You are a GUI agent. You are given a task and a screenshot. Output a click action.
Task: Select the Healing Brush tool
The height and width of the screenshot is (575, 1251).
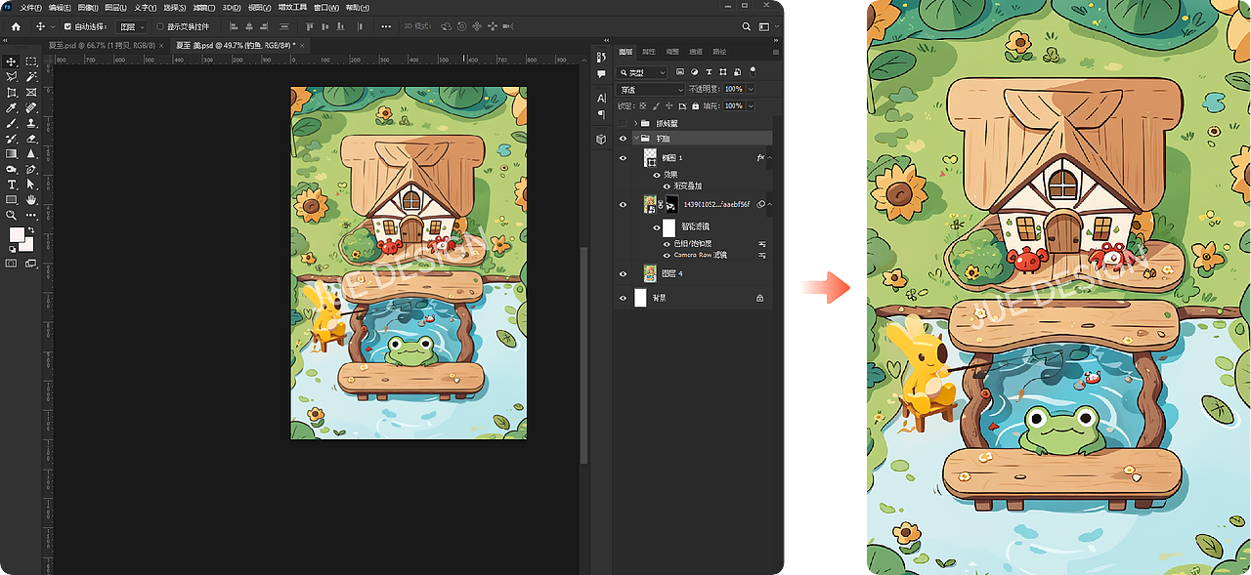point(31,107)
